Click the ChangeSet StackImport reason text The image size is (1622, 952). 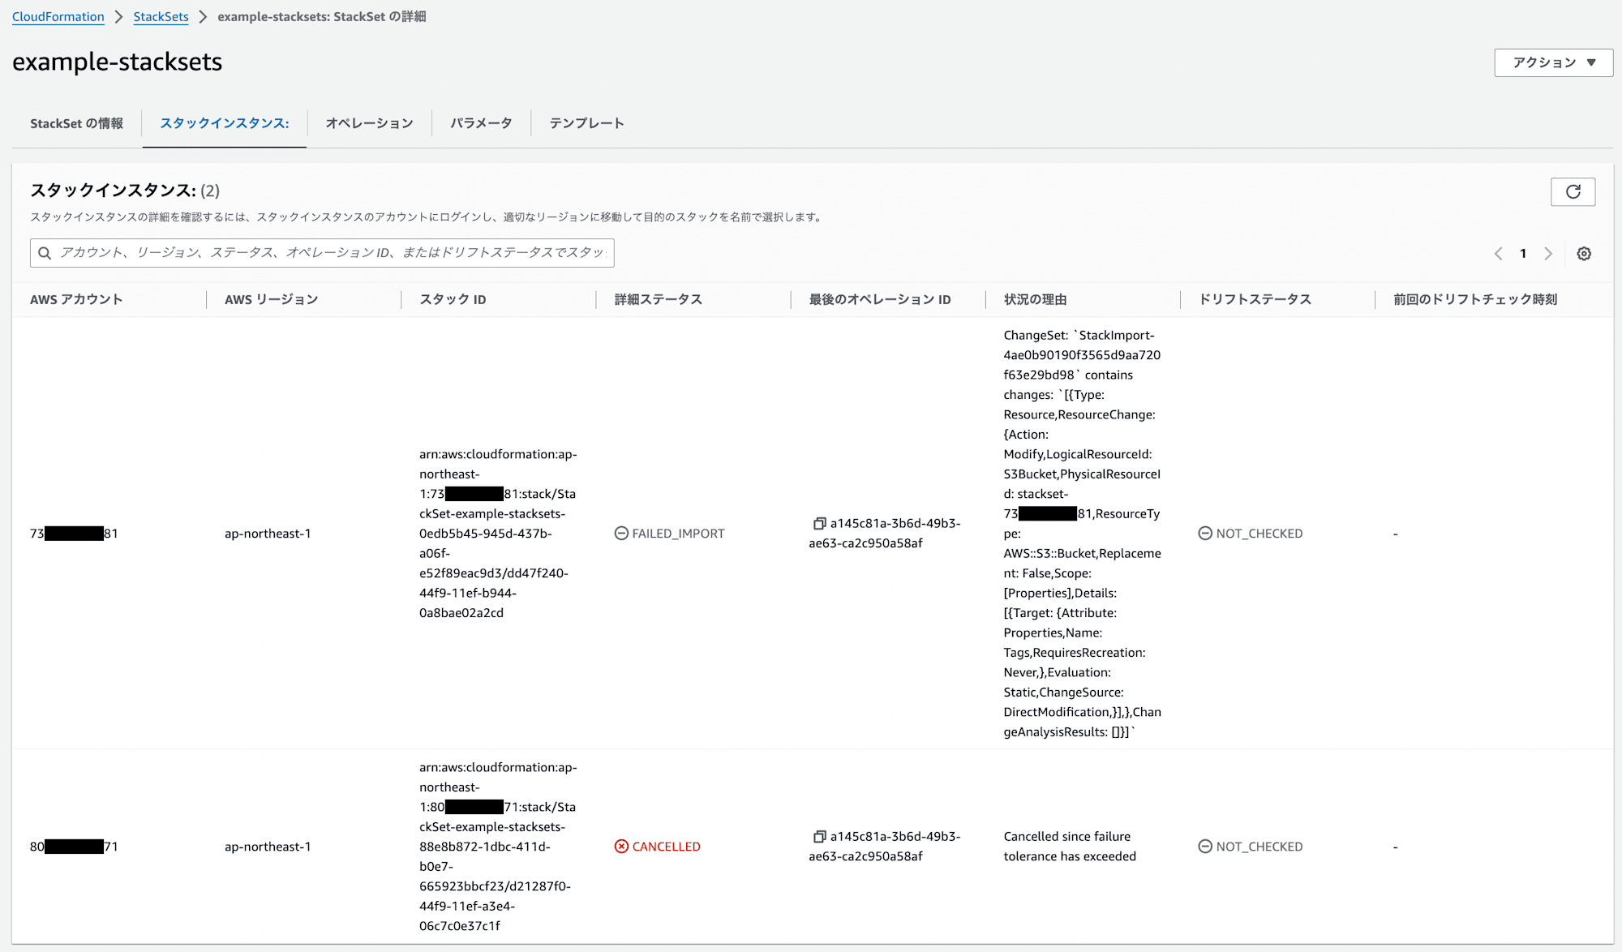1082,534
